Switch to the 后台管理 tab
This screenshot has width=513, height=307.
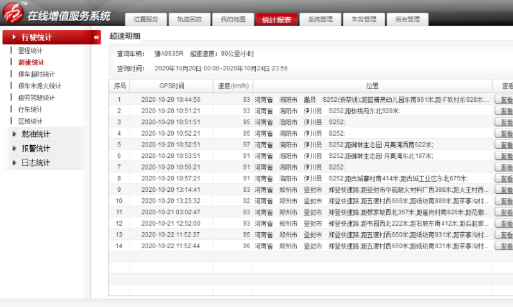click(407, 19)
